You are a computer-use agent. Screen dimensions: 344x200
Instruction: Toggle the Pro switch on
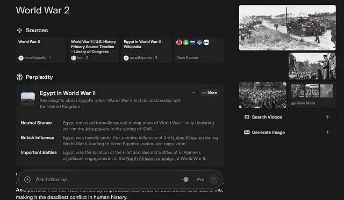coord(189,180)
